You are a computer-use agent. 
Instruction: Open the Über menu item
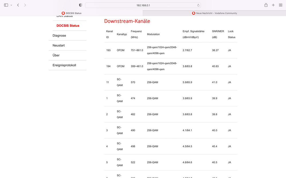pyautogui.click(x=56, y=55)
